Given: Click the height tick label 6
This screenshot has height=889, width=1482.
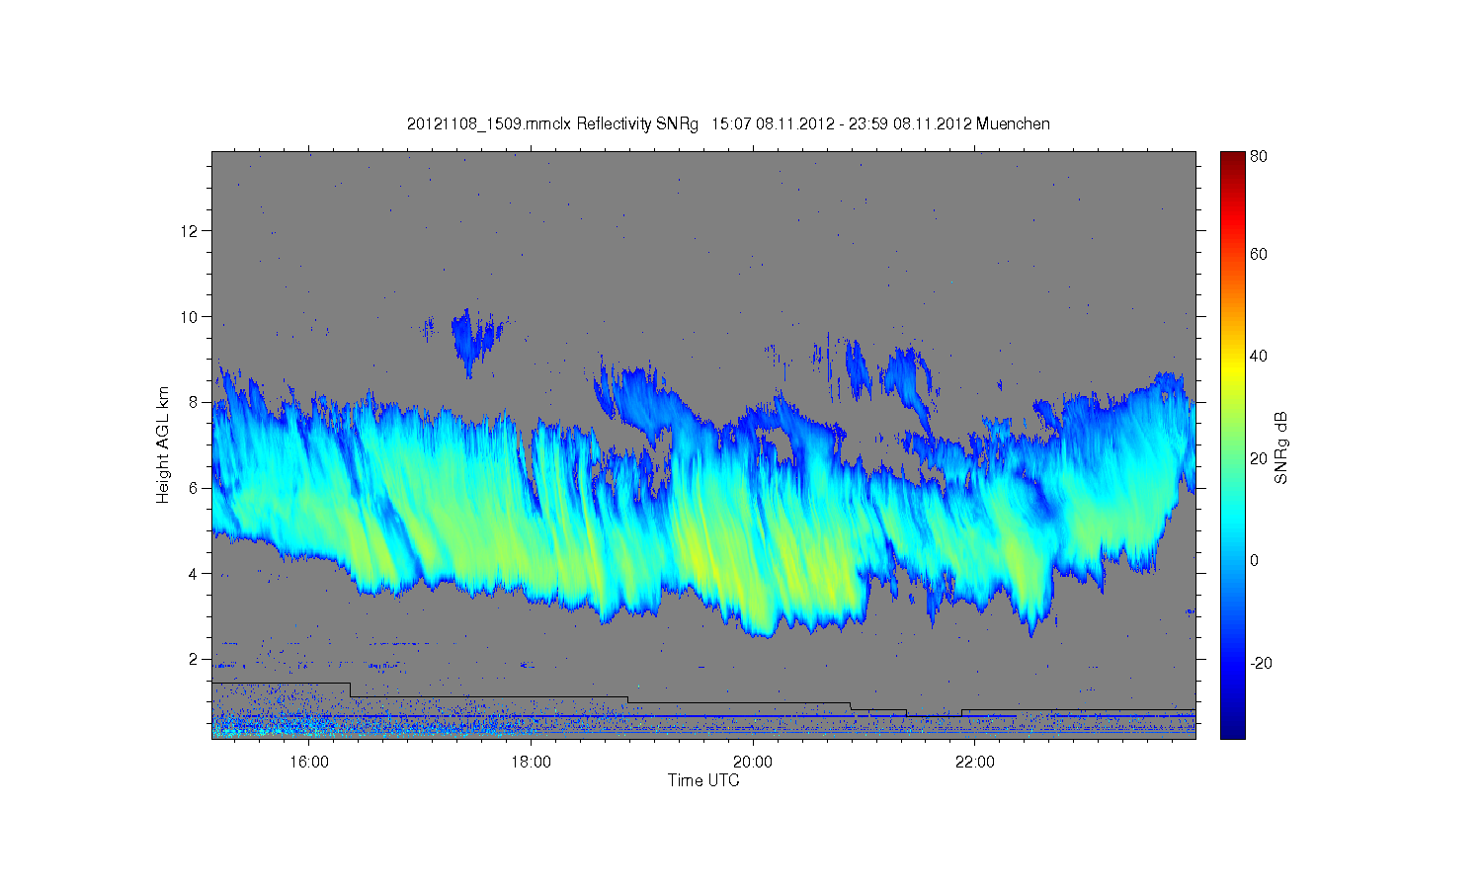Looking at the screenshot, I should (x=195, y=488).
